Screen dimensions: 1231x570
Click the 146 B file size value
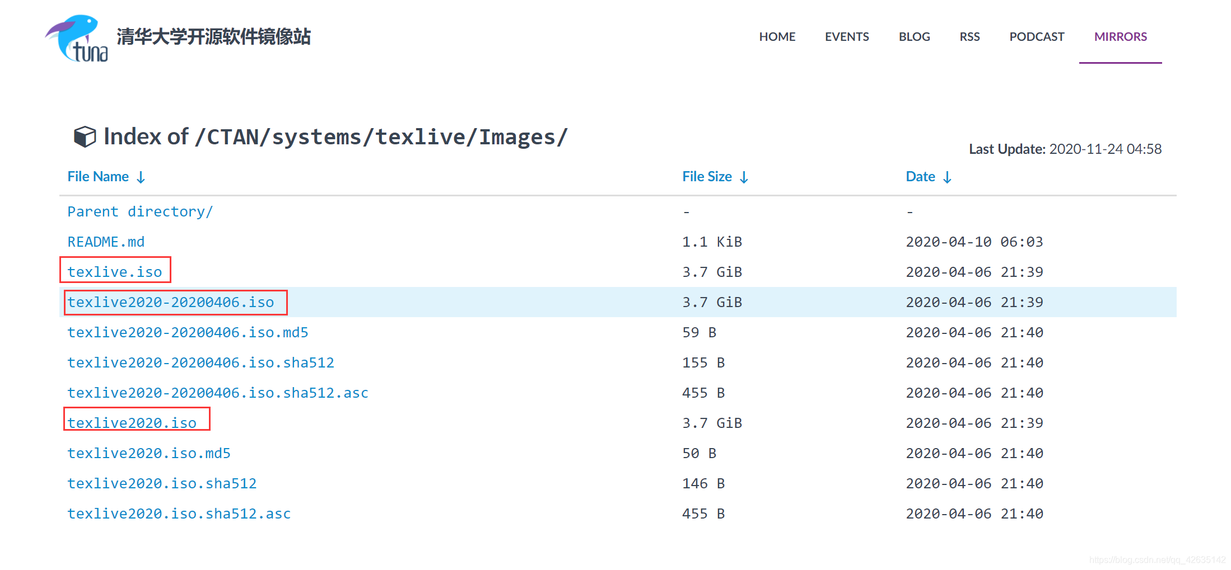click(x=703, y=483)
